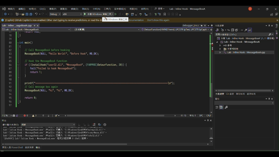Open the 工具(T) tools menu
The width and height of the screenshot is (279, 157).
click(107, 9)
